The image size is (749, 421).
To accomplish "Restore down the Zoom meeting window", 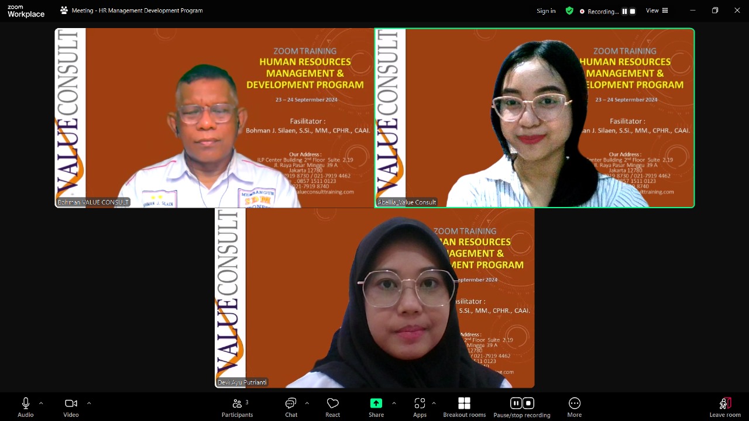I will coord(715,11).
